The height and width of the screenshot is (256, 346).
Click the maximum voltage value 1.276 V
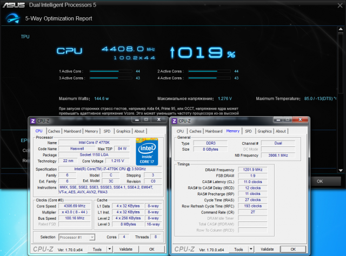pos(225,98)
